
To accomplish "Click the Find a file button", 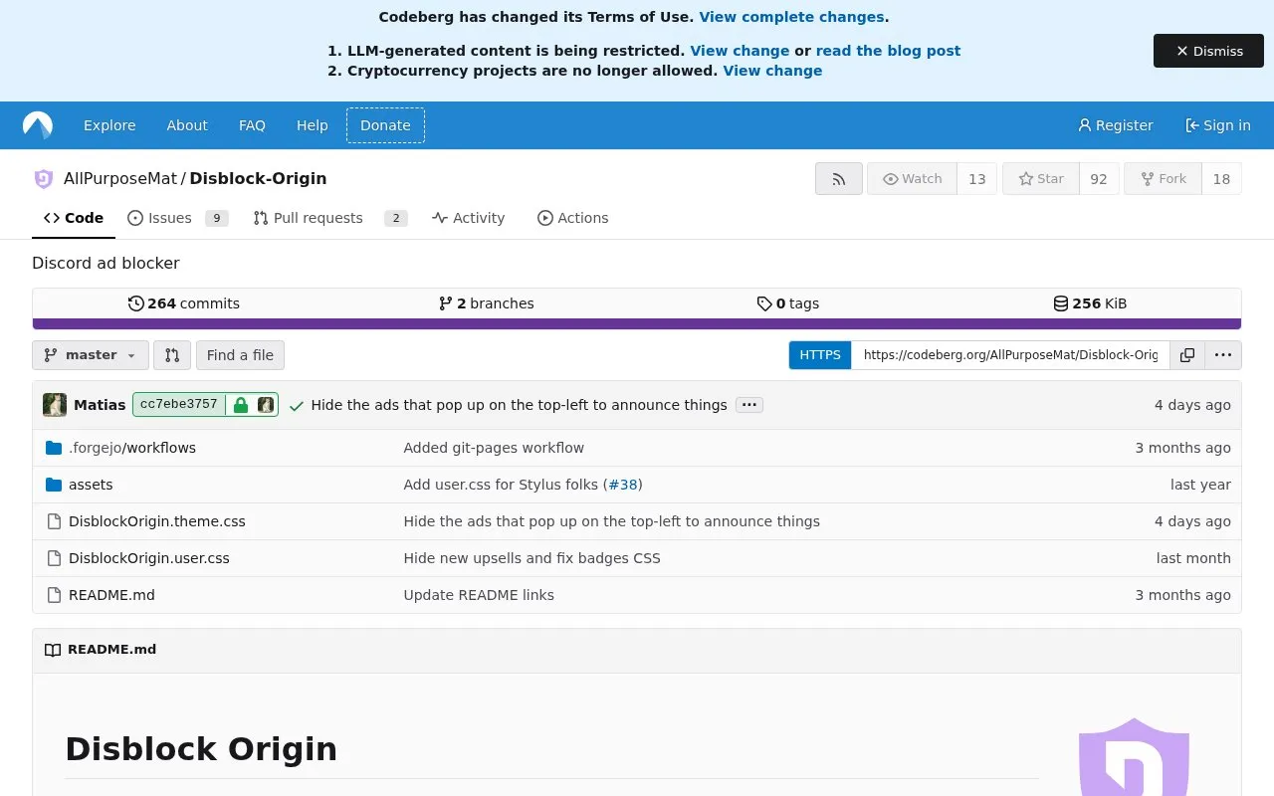I will 240,355.
